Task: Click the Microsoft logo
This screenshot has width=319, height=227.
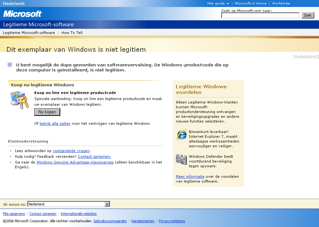Action: tap(23, 14)
